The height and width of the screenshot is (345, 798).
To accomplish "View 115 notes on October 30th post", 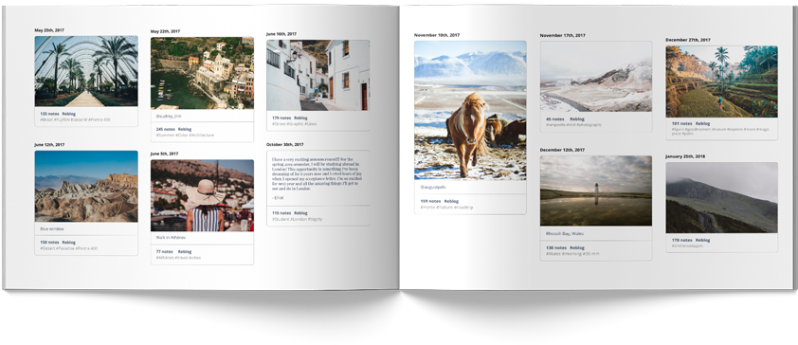I will (281, 213).
